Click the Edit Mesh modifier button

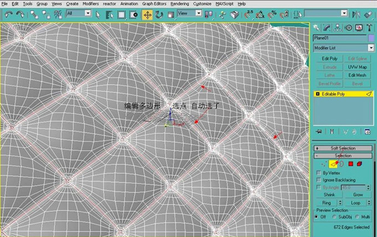tap(357, 75)
